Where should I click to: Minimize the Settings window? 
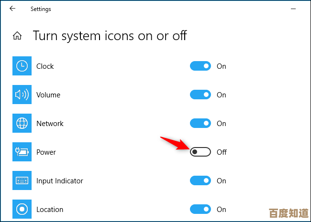click(293, 9)
